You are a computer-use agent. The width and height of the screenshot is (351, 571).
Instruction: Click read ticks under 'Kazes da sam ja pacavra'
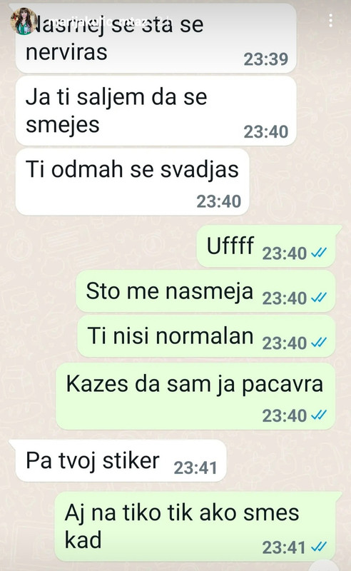[319, 415]
